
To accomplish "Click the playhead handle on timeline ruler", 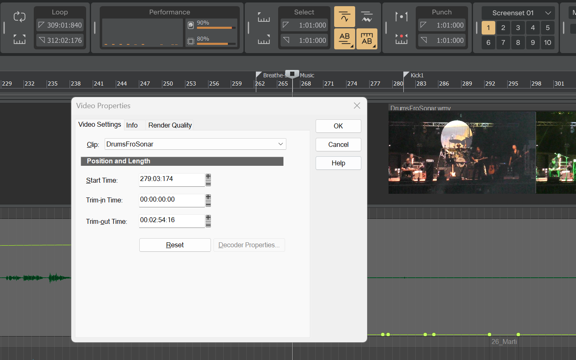I will [x=292, y=74].
